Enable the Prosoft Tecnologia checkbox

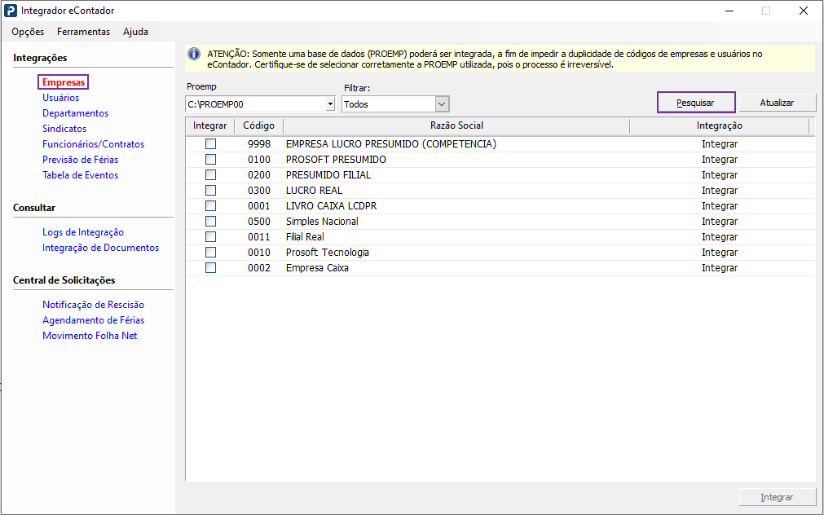pos(210,253)
